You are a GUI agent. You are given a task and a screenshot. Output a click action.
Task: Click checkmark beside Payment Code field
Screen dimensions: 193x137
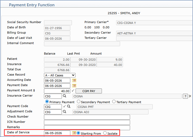(x=65, y=106)
